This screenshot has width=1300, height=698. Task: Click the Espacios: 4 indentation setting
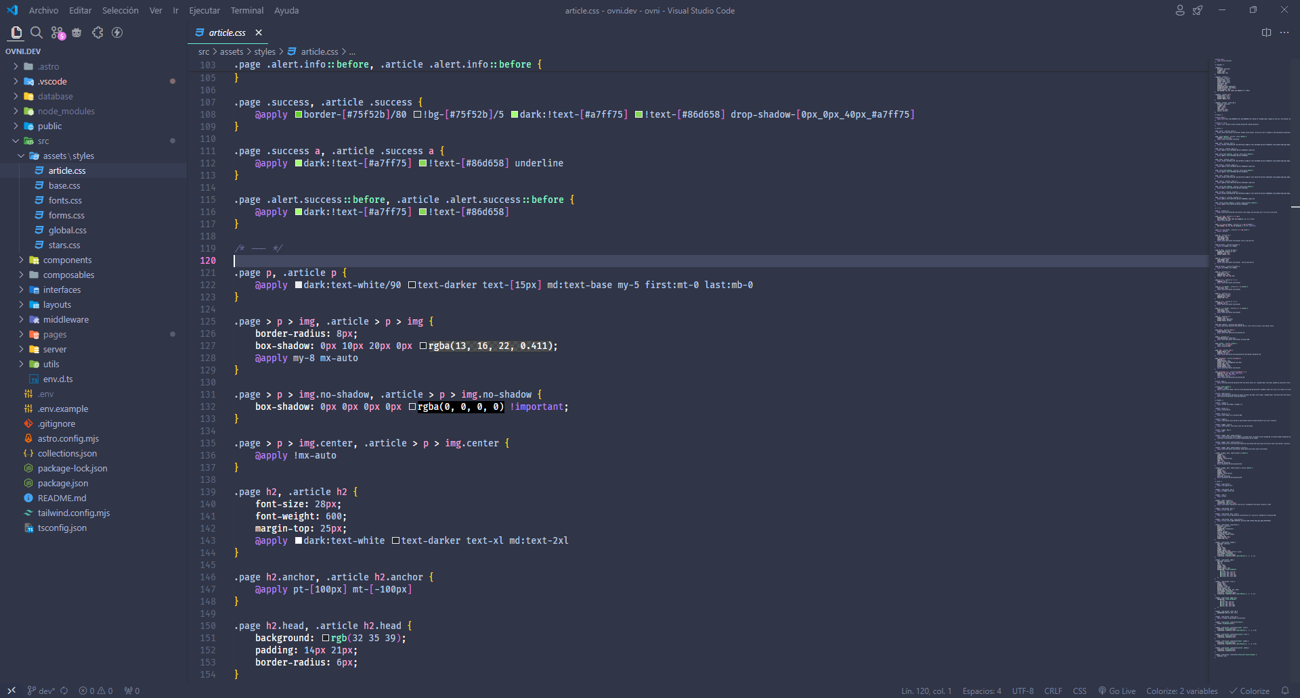point(982,691)
